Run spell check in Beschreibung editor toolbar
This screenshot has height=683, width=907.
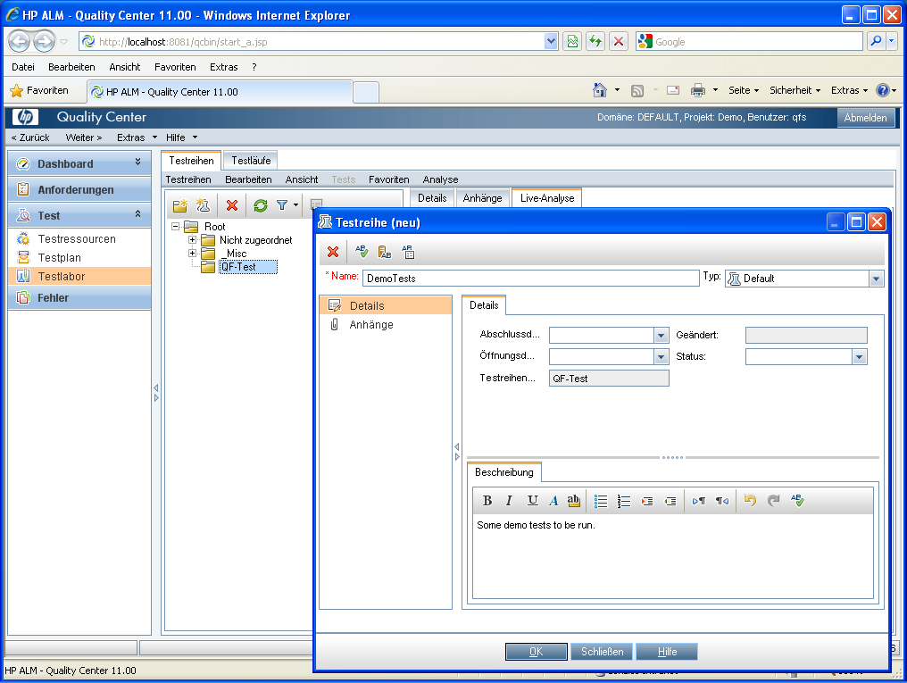tap(797, 500)
